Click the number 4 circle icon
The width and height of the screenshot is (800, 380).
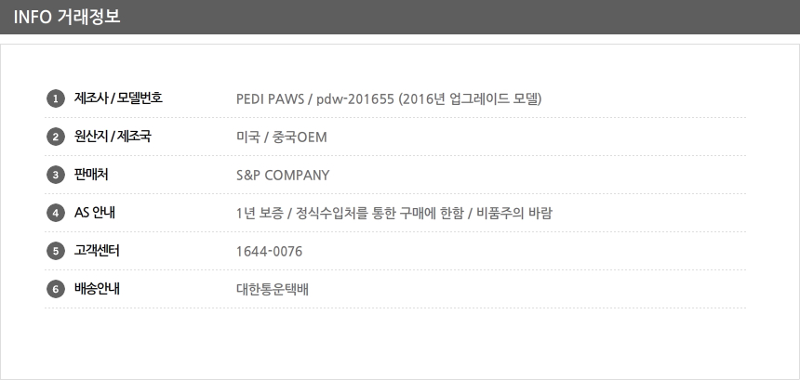55,213
